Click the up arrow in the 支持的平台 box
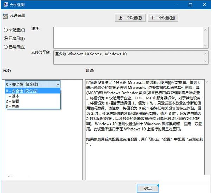The height and width of the screenshot is (193, 212). pyautogui.click(x=205, y=54)
